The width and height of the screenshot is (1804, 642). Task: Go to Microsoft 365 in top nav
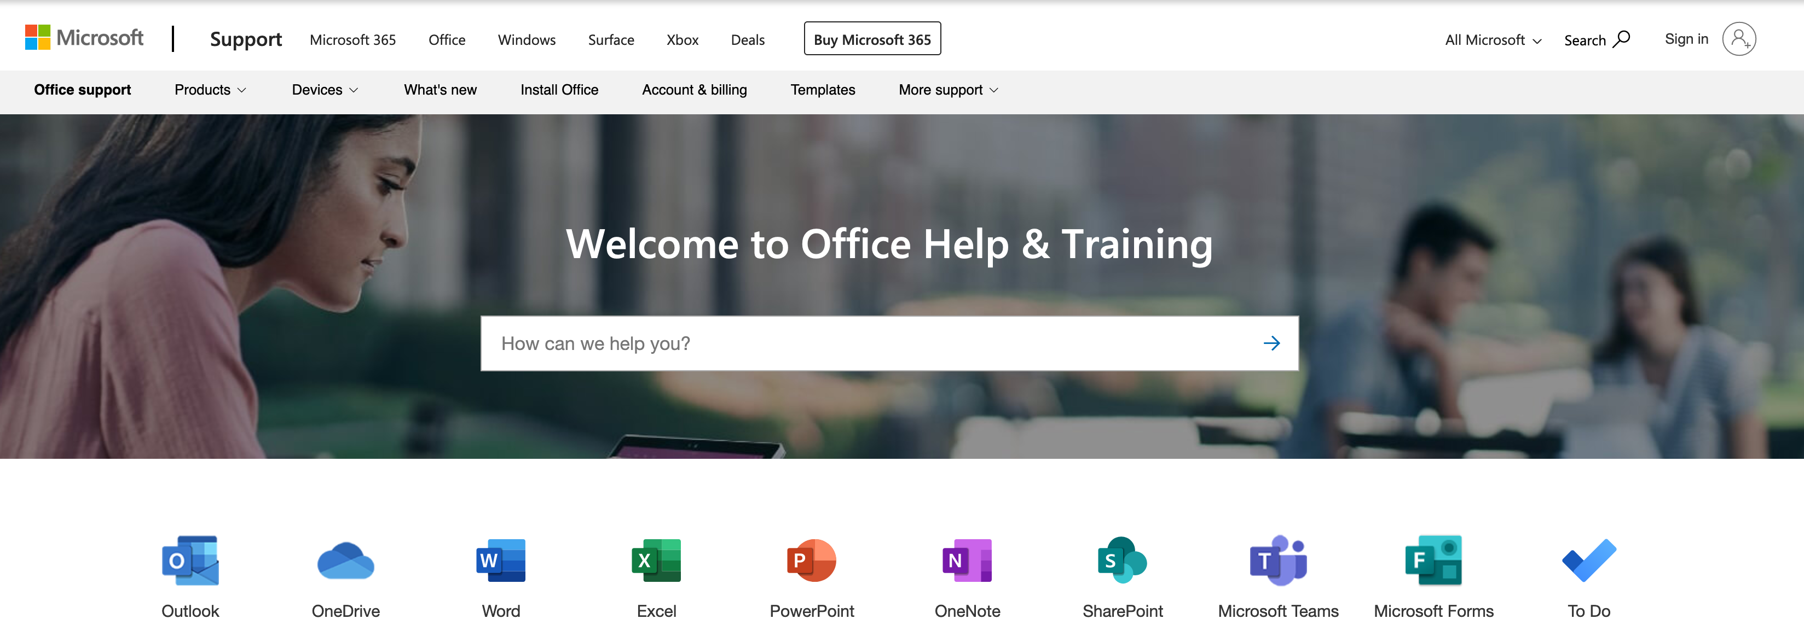coord(353,40)
